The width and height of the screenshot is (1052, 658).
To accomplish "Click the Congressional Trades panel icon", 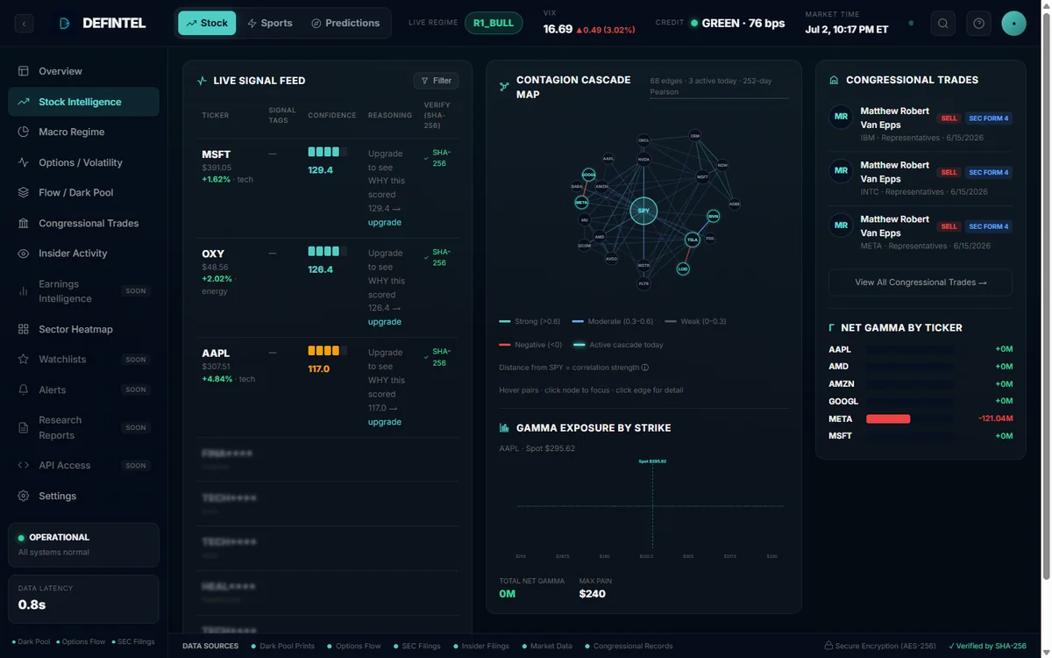I will (834, 80).
